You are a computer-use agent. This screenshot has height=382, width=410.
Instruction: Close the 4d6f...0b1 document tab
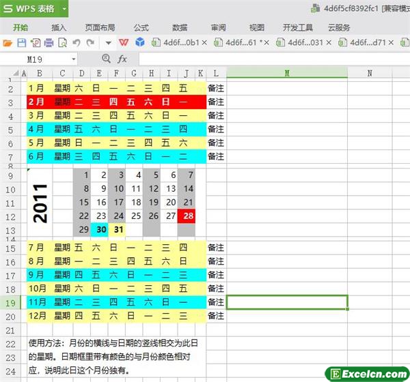pos(206,43)
